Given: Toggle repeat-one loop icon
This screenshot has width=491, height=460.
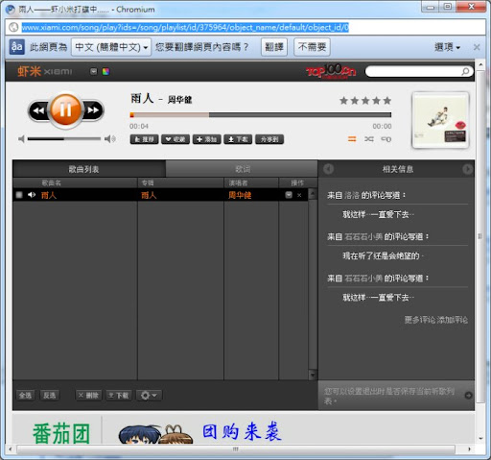Looking at the screenshot, I should pyautogui.click(x=386, y=139).
